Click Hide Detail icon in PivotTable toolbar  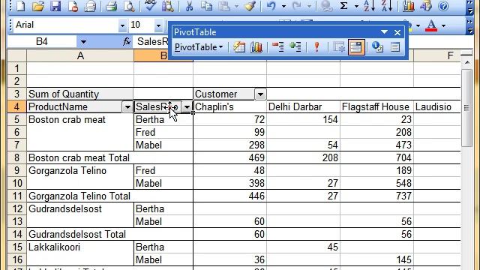pos(278,47)
